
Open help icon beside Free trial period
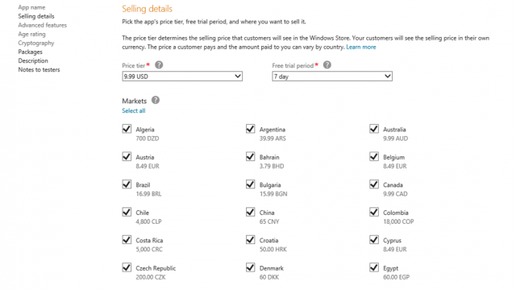coord(327,64)
